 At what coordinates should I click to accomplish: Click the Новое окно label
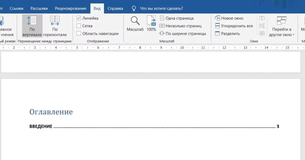232,18
